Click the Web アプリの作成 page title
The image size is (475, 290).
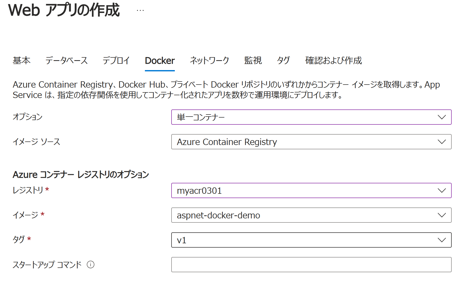click(x=64, y=10)
